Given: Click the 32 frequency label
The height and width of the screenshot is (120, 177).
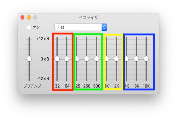Looking at the screenshot, I should pyautogui.click(x=57, y=86).
